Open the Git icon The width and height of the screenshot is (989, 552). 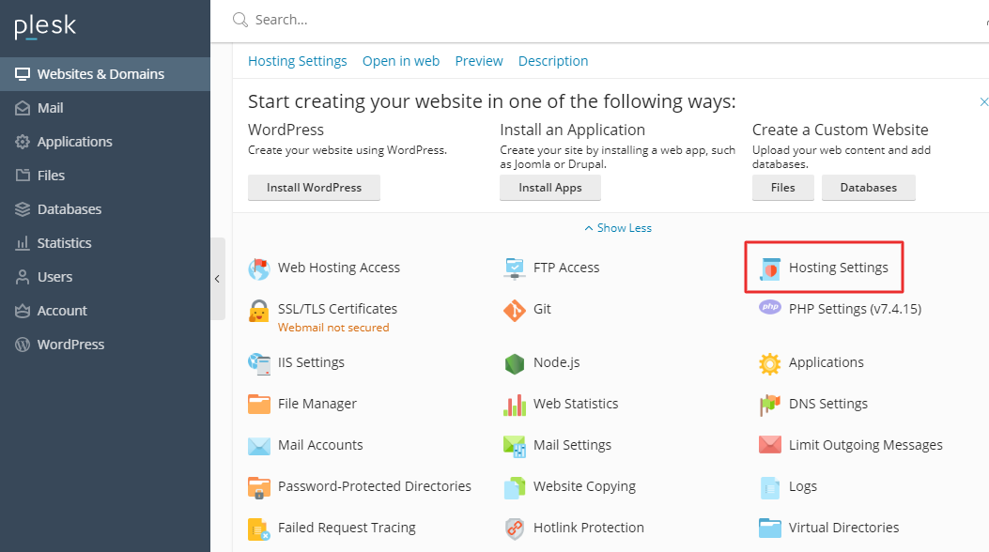click(x=515, y=310)
